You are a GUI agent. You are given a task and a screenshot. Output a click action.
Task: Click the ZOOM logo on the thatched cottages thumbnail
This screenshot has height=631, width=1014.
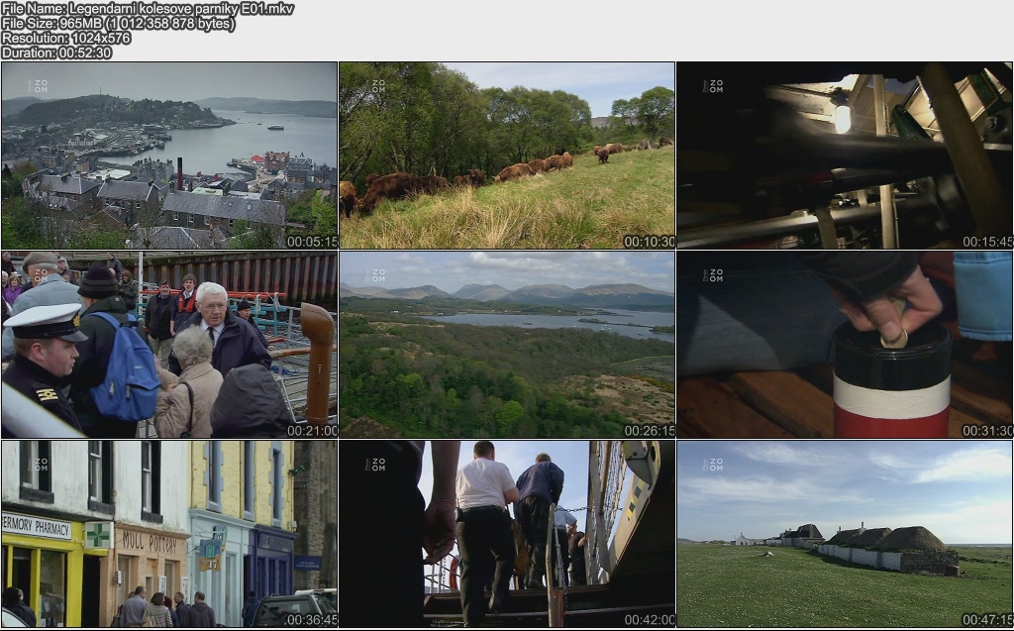click(x=713, y=465)
